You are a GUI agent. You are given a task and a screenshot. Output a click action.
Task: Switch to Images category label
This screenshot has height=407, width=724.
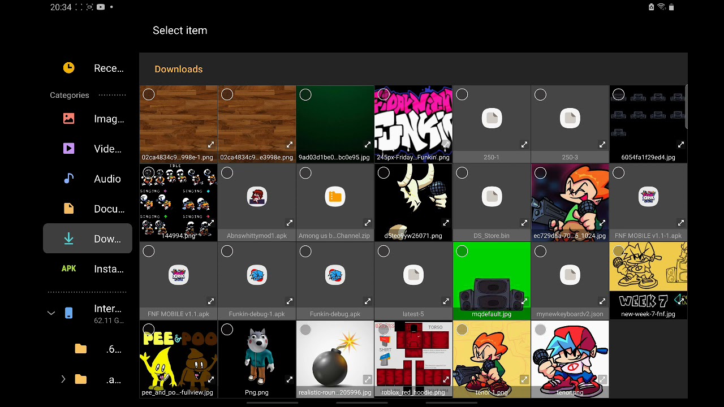109,119
